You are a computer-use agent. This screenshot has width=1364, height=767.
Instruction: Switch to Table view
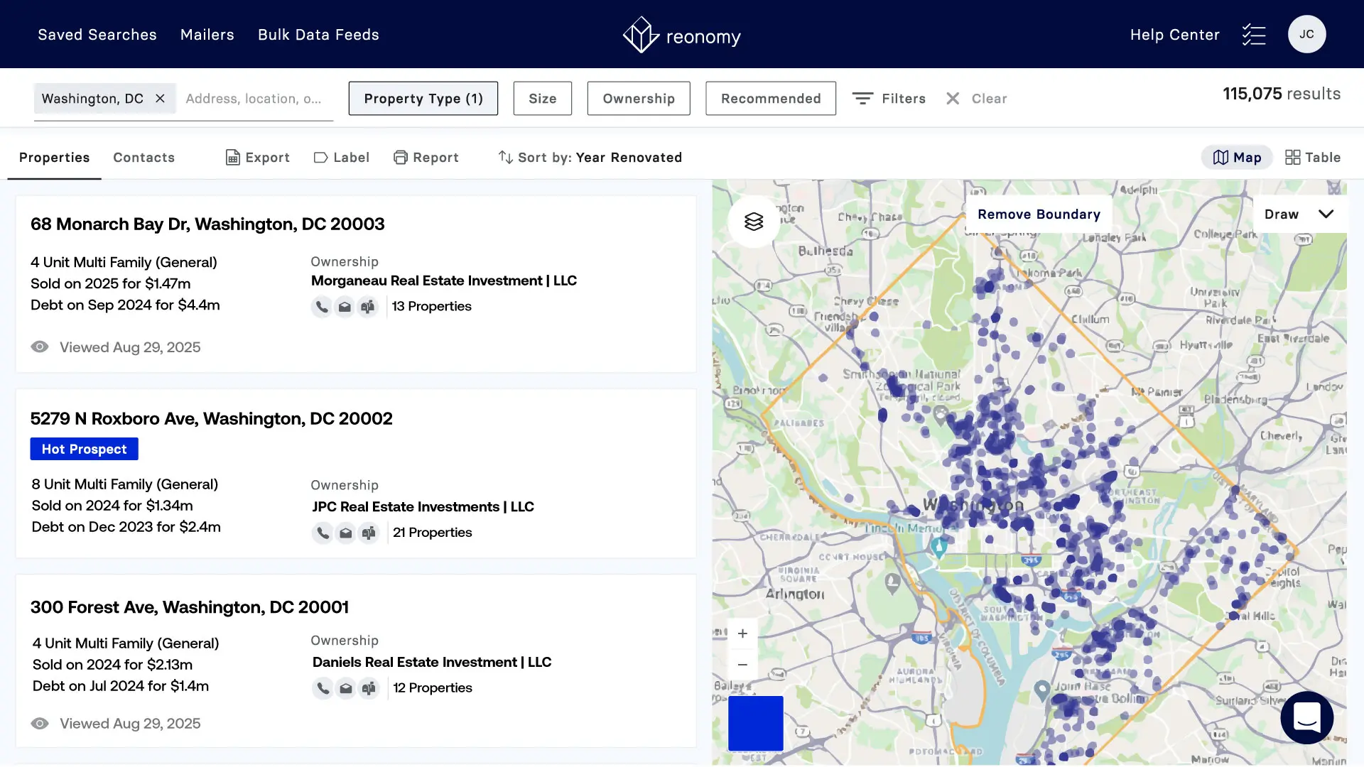(1313, 157)
